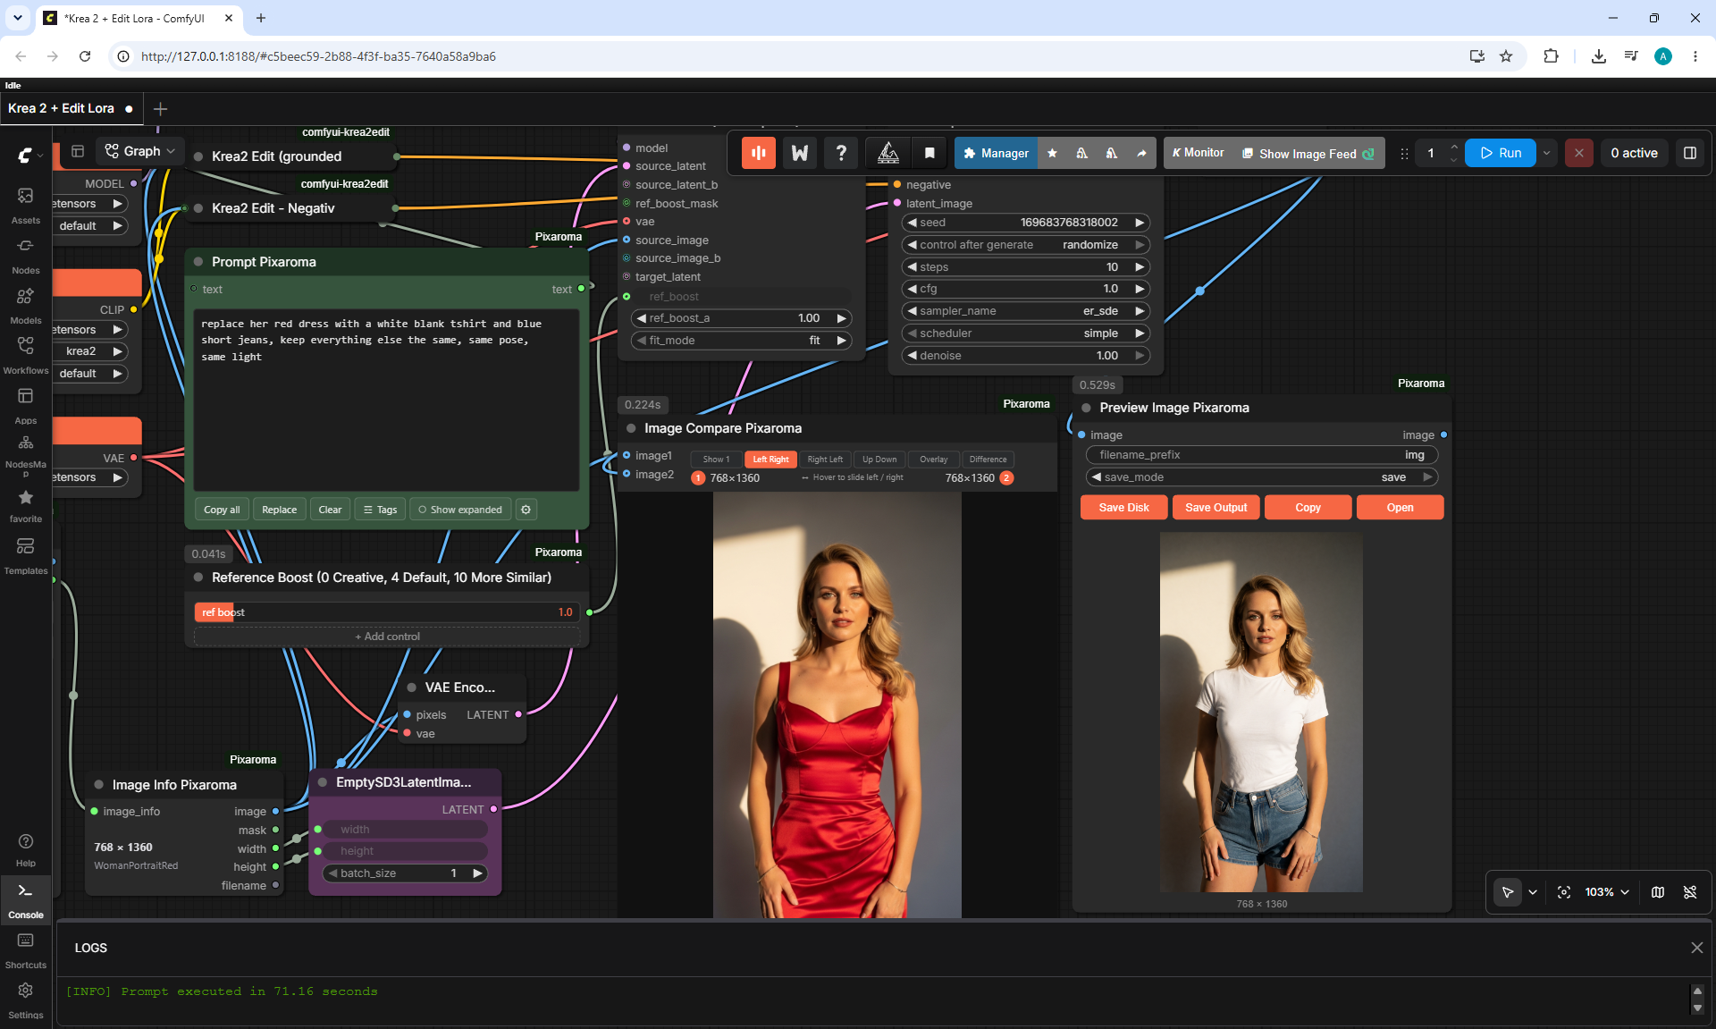Select the Up Down compare mode
The width and height of the screenshot is (1716, 1029).
pyautogui.click(x=879, y=460)
